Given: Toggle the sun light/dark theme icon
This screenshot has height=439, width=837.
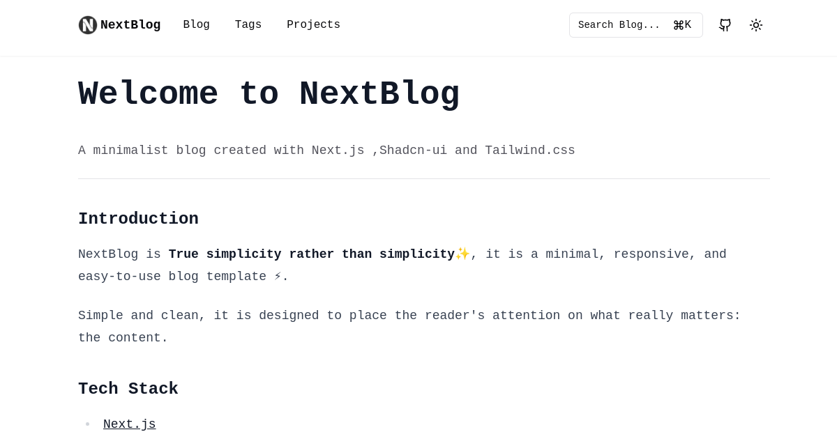Looking at the screenshot, I should point(756,25).
